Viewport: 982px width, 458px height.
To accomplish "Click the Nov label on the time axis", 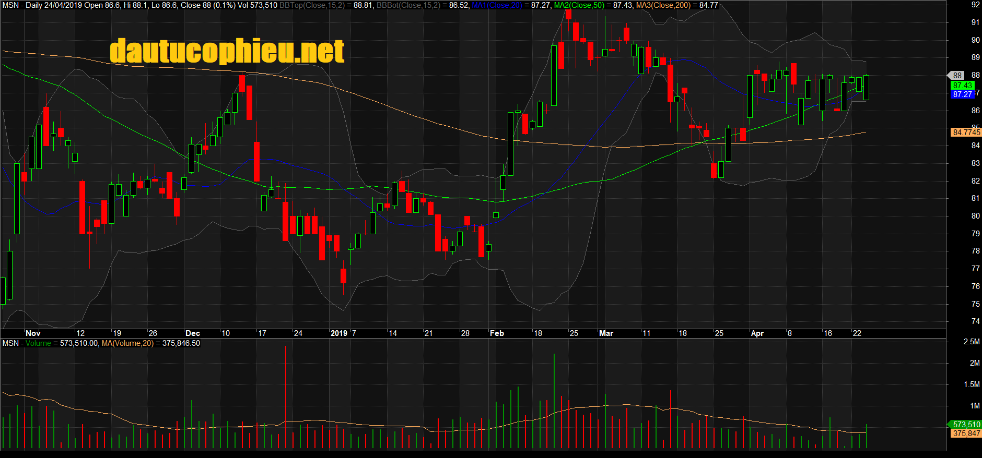I will coord(33,333).
